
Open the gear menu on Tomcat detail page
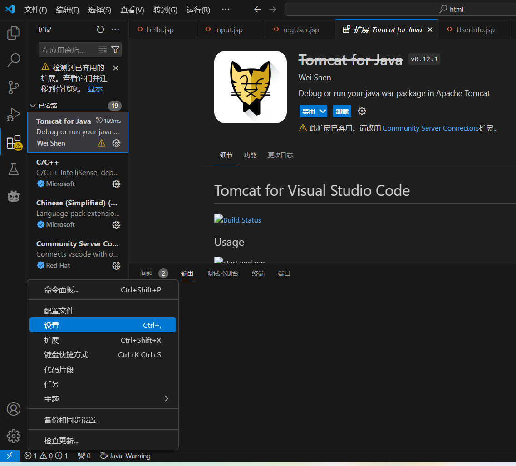(362, 112)
